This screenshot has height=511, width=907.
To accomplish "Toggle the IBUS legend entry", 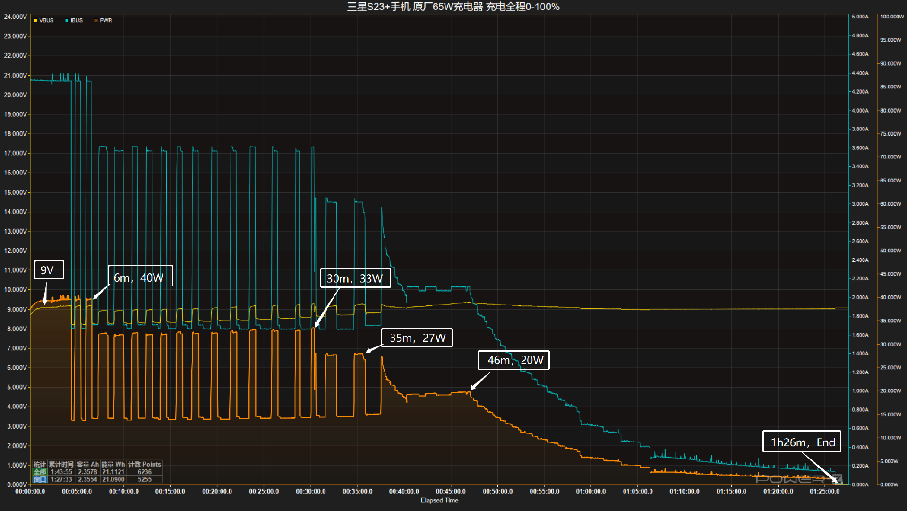I will (x=76, y=20).
